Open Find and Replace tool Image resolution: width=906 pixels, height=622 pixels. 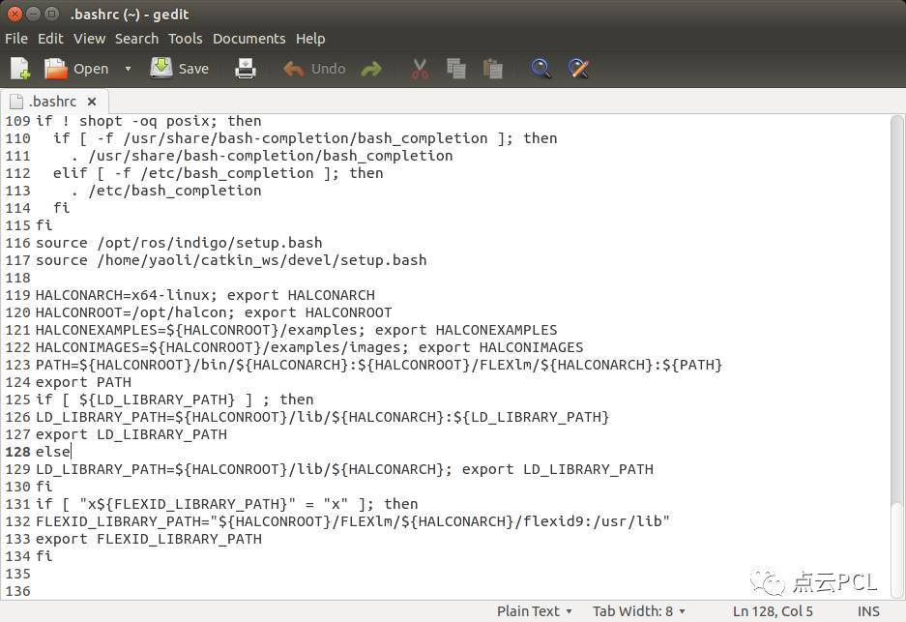[x=578, y=69]
